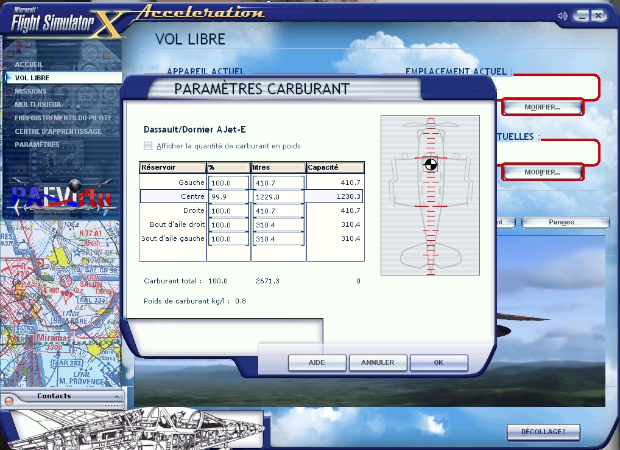Click the litres column header

[x=278, y=167]
